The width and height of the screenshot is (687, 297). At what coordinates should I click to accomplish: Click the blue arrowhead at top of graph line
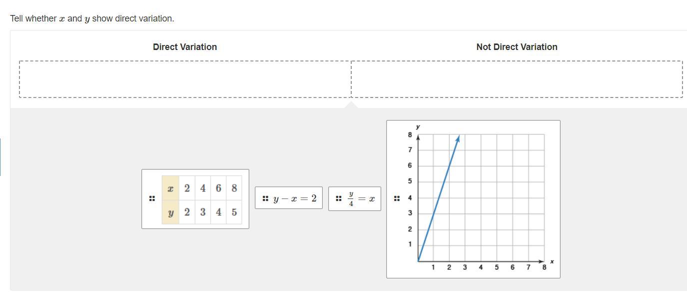point(458,138)
